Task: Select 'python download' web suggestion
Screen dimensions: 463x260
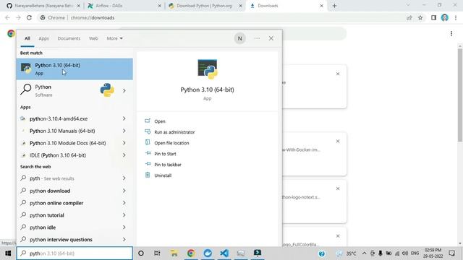Action: tap(69, 191)
